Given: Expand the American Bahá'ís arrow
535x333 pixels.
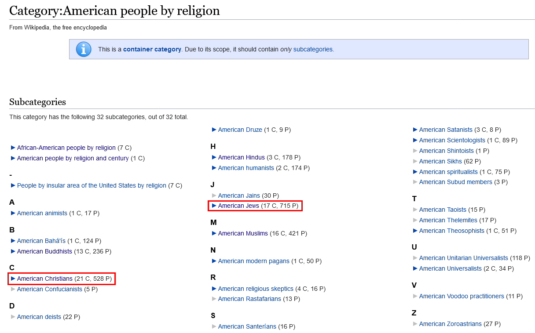Looking at the screenshot, I should 13,241.
